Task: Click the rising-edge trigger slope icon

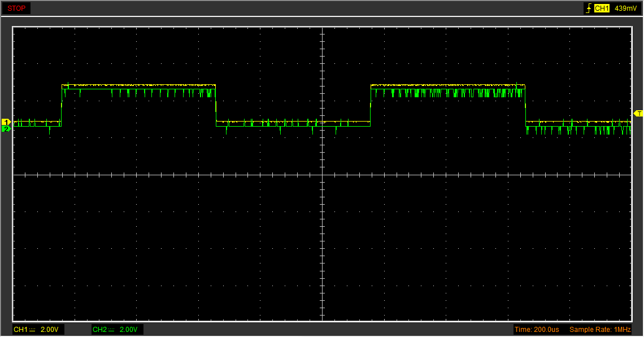Action: pos(589,8)
